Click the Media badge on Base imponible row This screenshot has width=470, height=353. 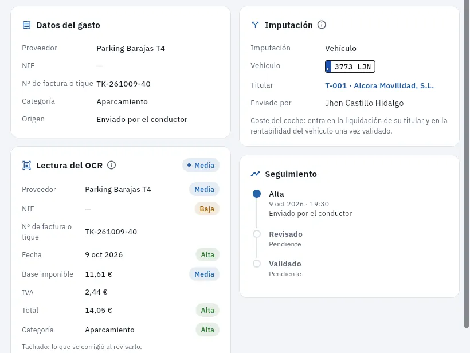click(204, 274)
